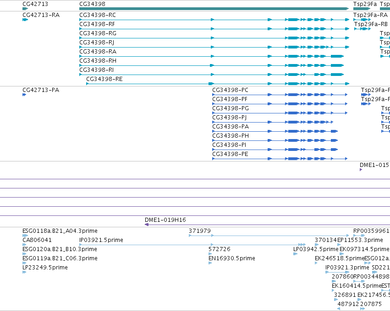This screenshot has width=390, height=311.
Task: Select protein CG34398-PG
Action: (231, 108)
